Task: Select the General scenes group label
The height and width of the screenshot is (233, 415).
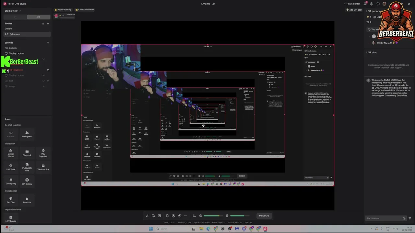Action: (8, 29)
